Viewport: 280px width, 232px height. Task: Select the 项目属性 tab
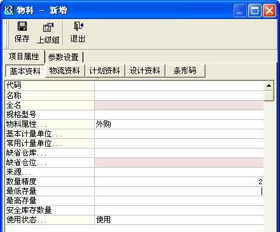click(x=24, y=57)
